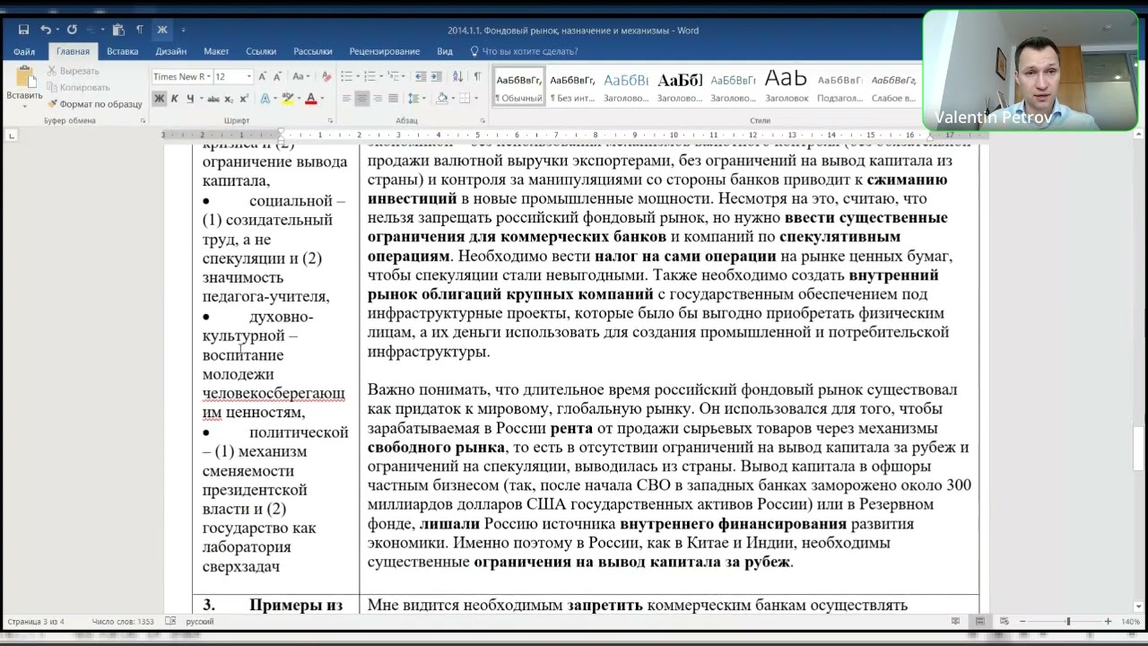Screen dimensions: 1148x646
Task: Open the font name Times New Roman dropdown
Action: (x=209, y=76)
